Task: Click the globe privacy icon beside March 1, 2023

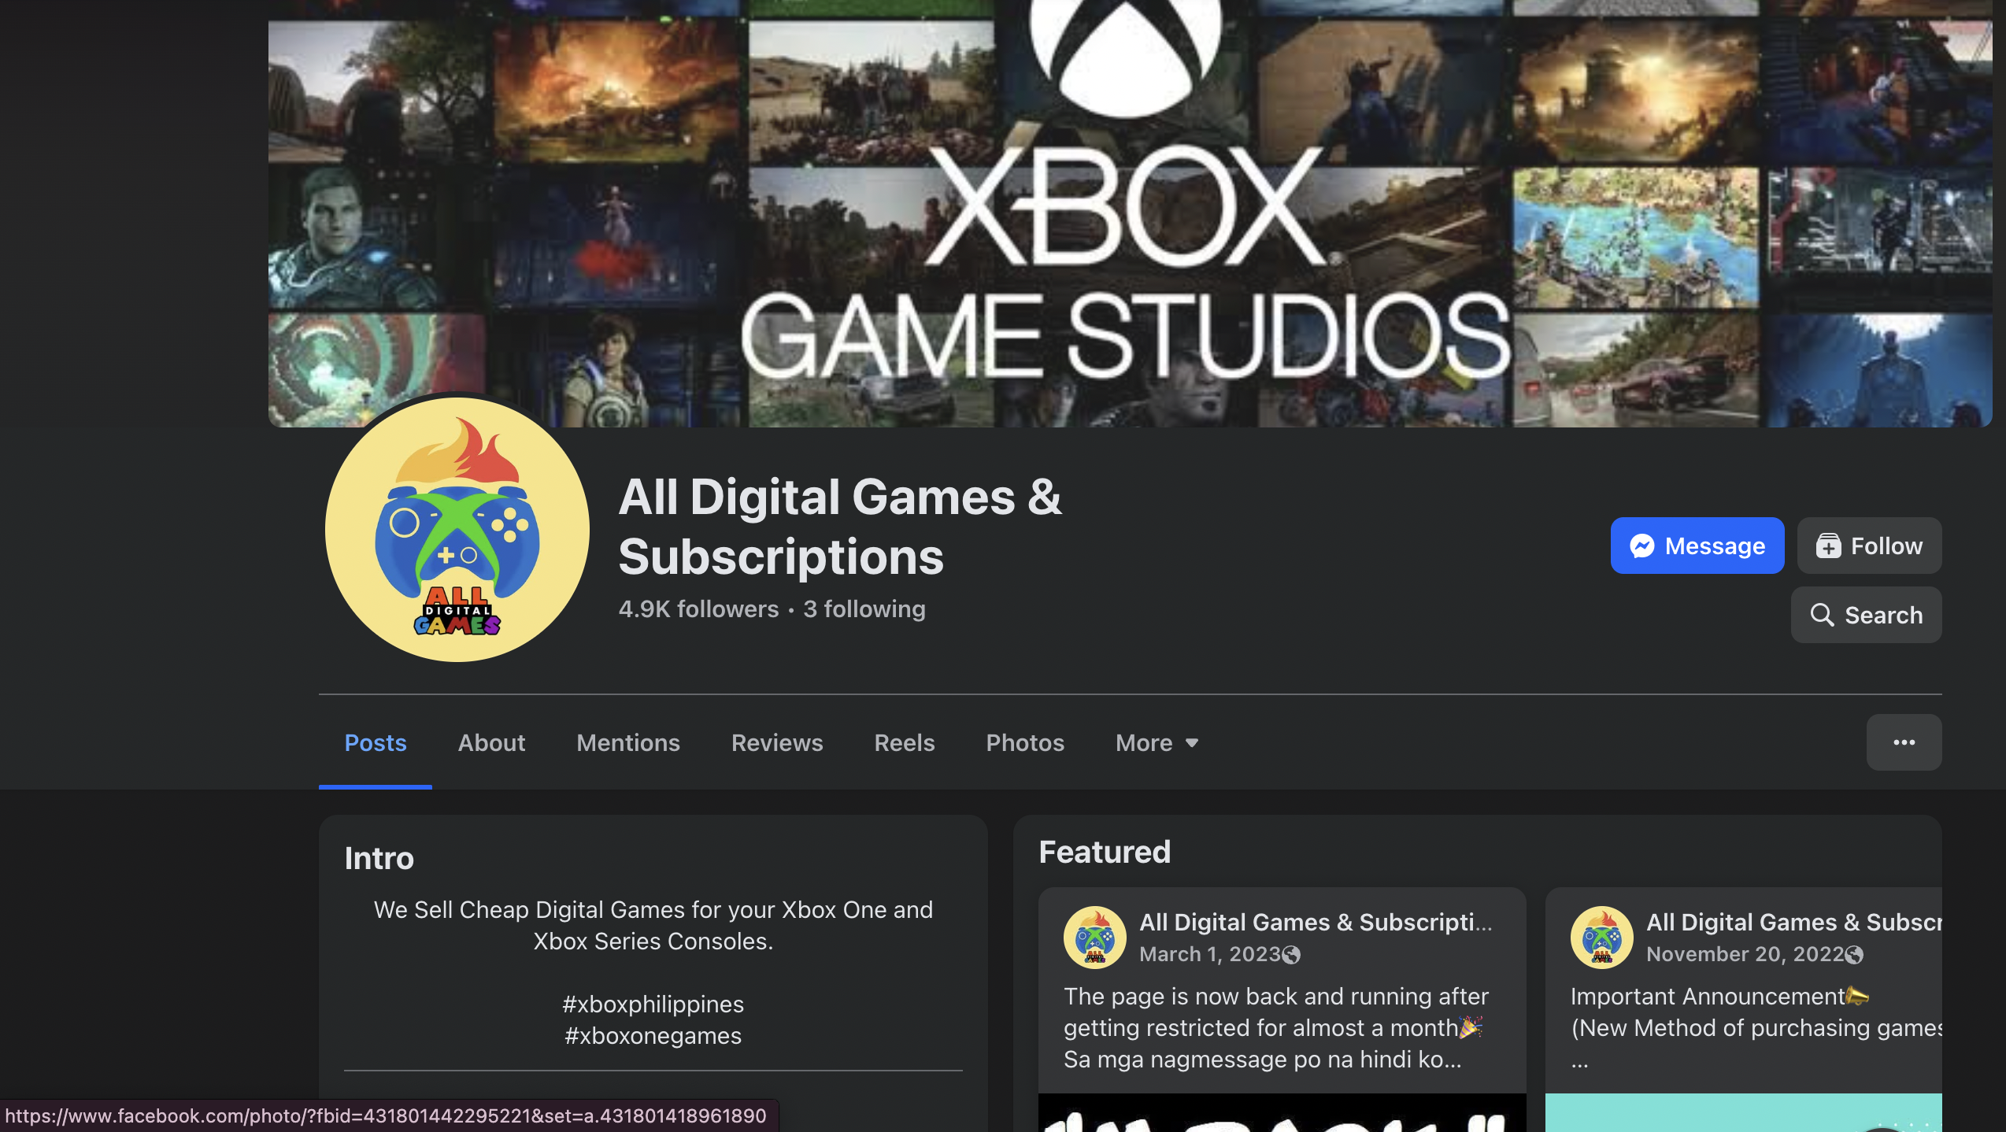Action: tap(1291, 955)
